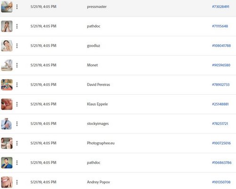Open the Andrey Popov smile thumbnail
Screen dimensions: 236x189
click(7, 182)
